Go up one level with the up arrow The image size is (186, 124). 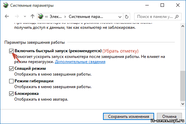[33, 16]
